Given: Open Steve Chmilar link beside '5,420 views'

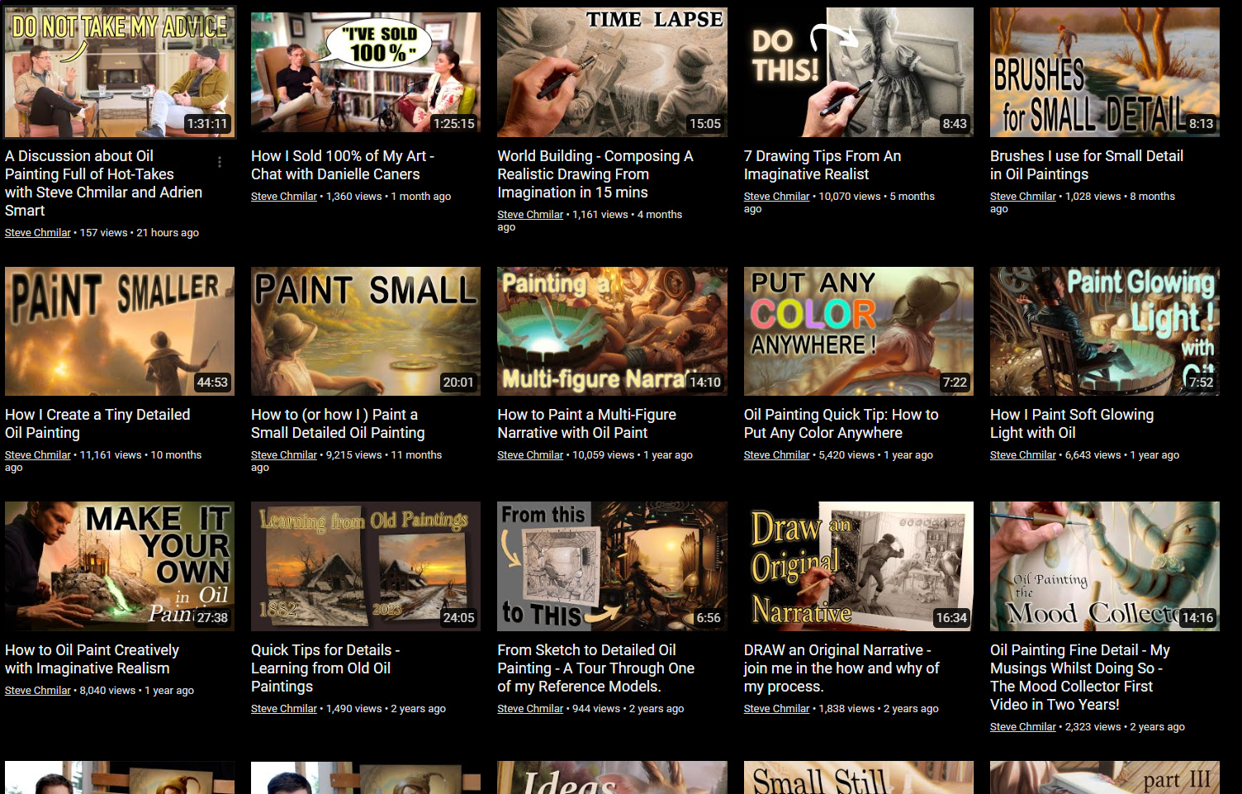Looking at the screenshot, I should point(777,455).
